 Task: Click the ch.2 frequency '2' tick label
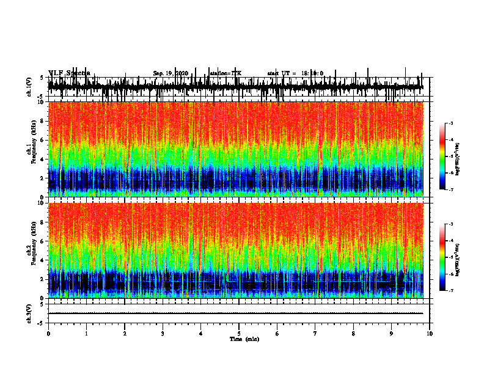[x=42, y=279]
